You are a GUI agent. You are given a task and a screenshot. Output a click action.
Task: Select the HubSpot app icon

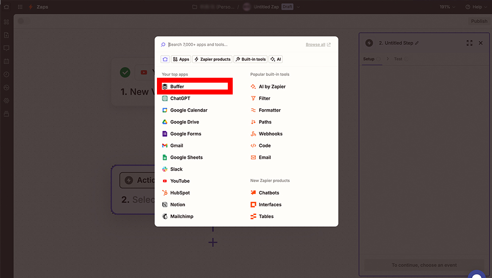tap(165, 193)
